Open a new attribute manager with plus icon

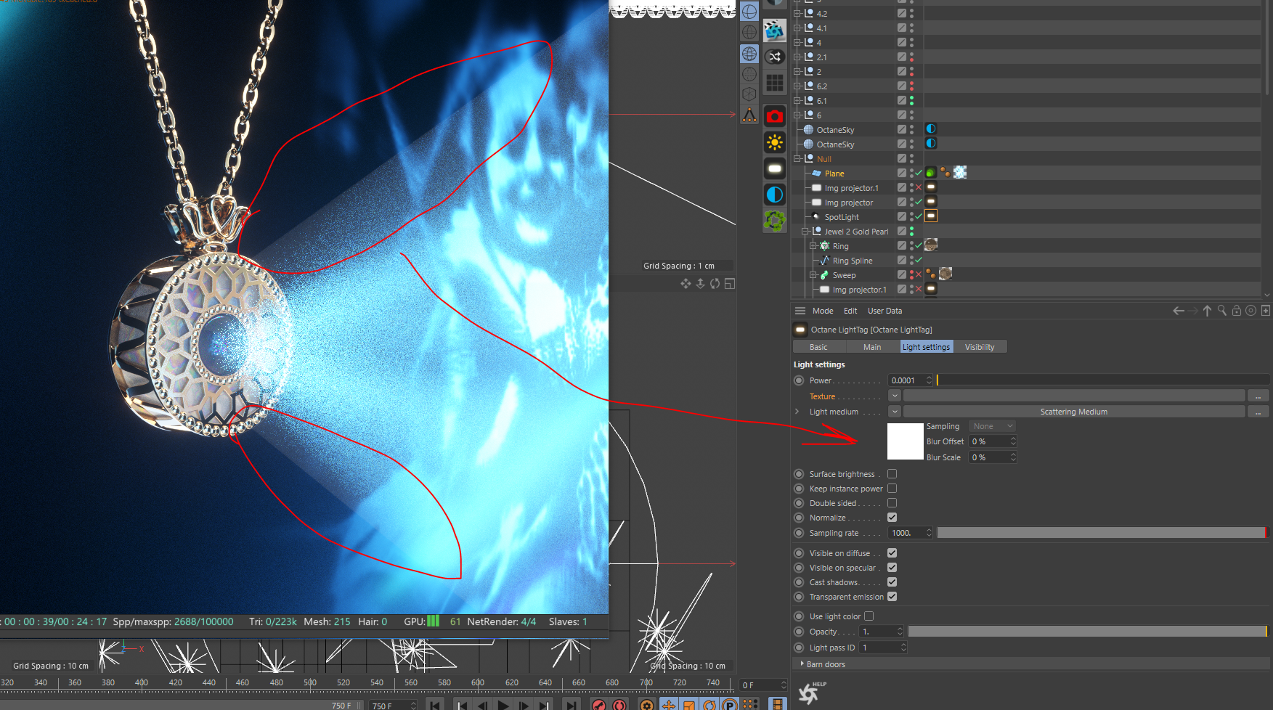(1266, 311)
